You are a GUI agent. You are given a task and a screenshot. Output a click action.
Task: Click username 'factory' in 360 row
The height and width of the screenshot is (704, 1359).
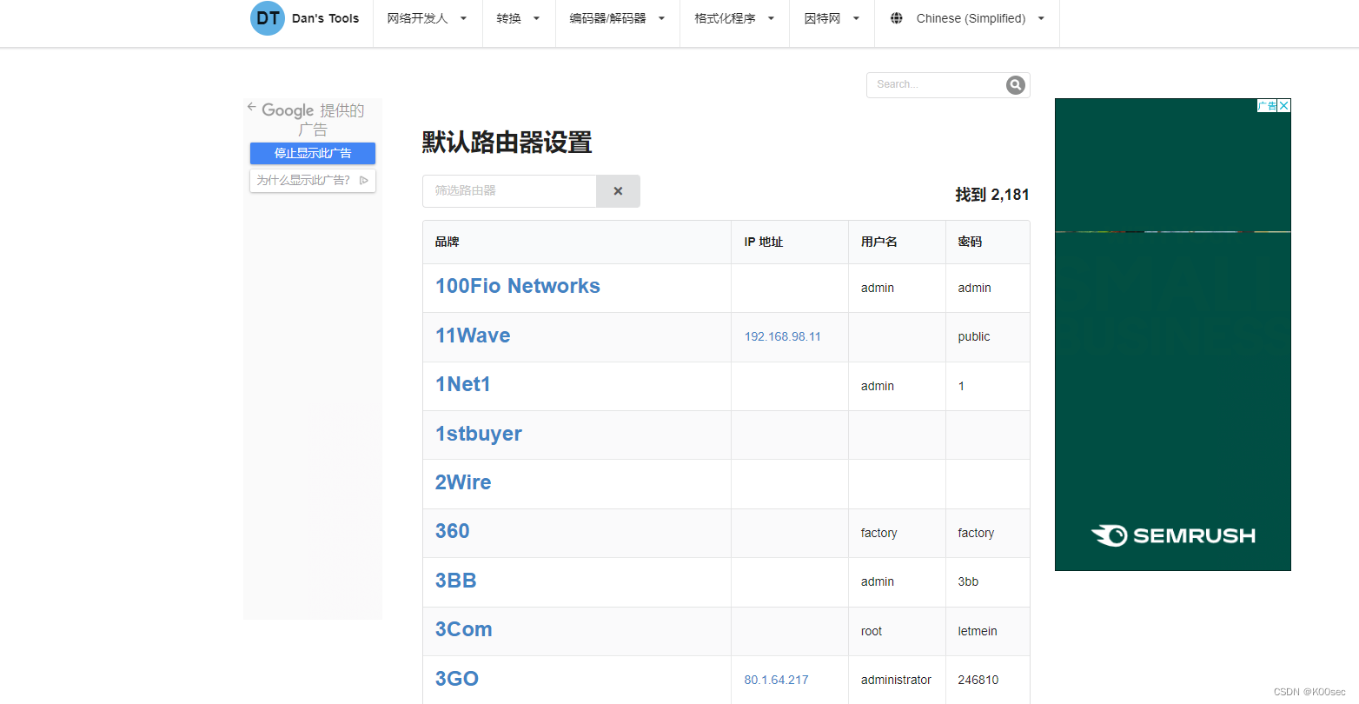pos(879,533)
